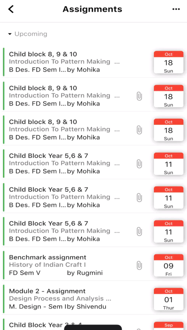Go back using the left chevron
The width and height of the screenshot is (187, 330).
point(11,9)
